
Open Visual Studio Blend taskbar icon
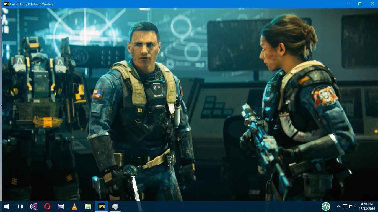coord(61,206)
